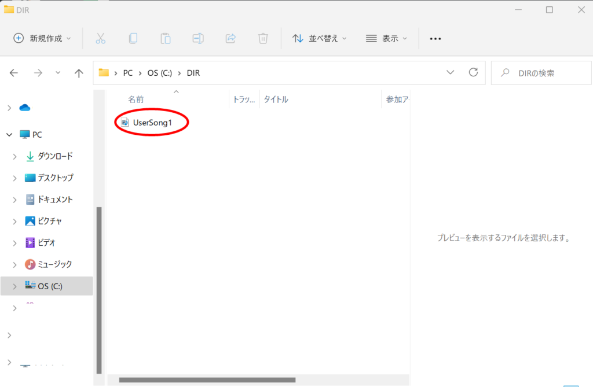The width and height of the screenshot is (593, 387).
Task: Expand the ドキュメント tree item chevron
Action: 14,199
